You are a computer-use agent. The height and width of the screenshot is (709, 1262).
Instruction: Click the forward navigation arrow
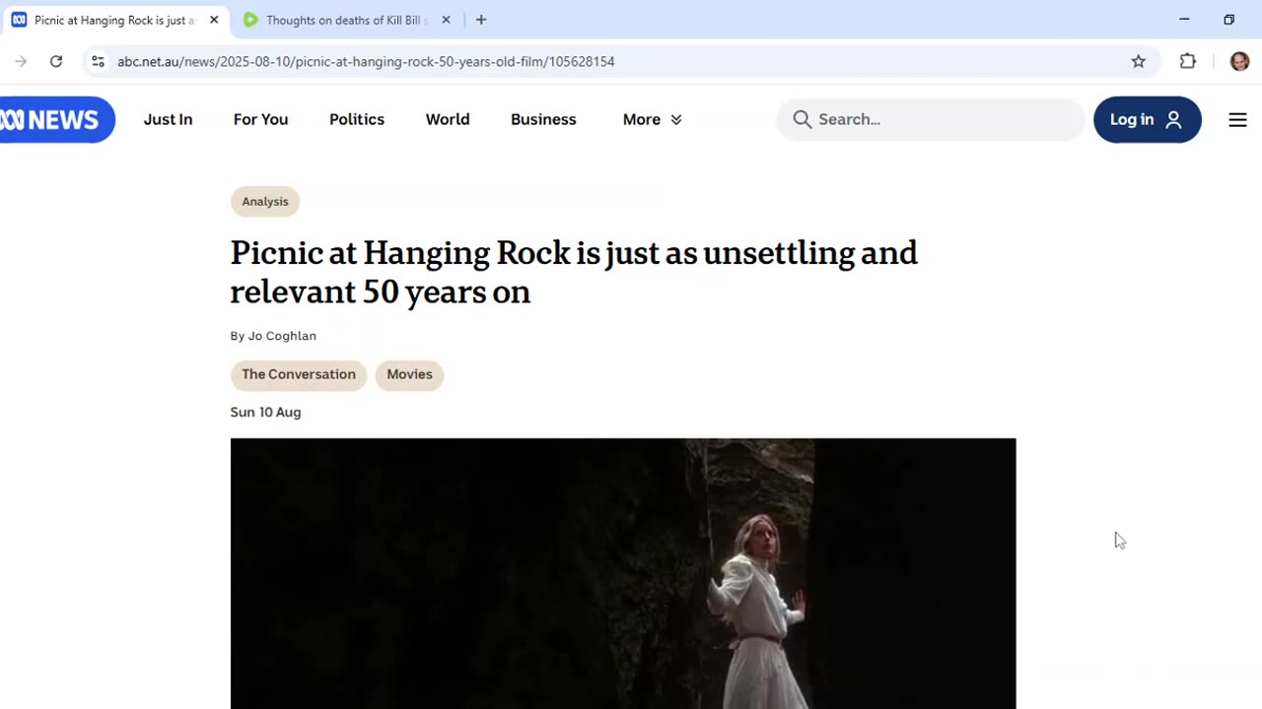tap(21, 61)
